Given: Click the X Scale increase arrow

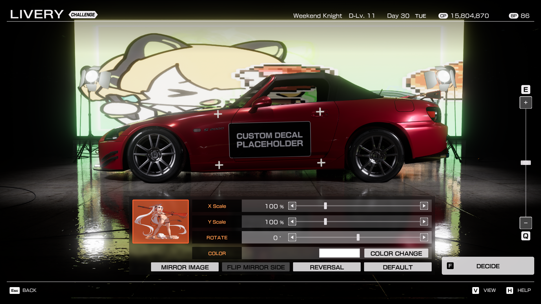Looking at the screenshot, I should pos(424,206).
